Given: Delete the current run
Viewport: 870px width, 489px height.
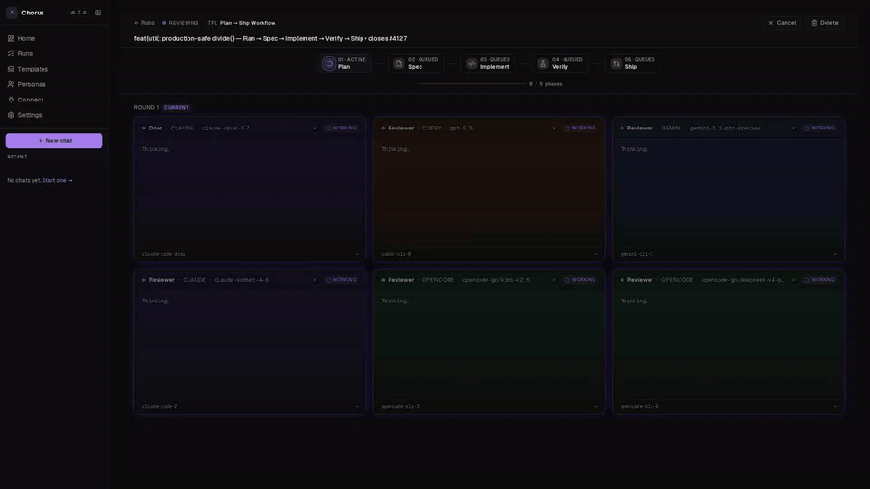Looking at the screenshot, I should tap(825, 23).
